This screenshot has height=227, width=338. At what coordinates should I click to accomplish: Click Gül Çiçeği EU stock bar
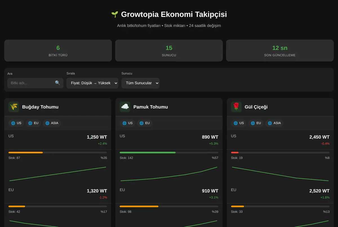click(280, 206)
